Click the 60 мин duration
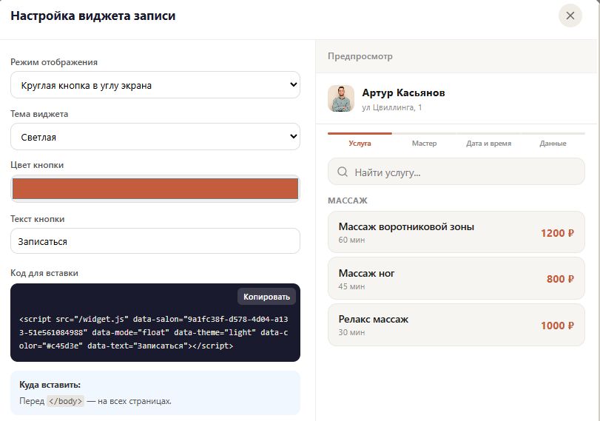The height and width of the screenshot is (421, 600). (x=351, y=240)
